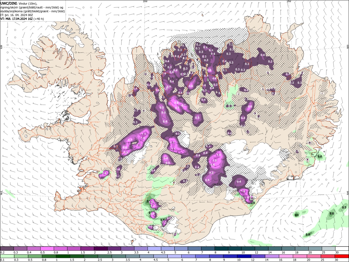The width and height of the screenshot is (349, 262).
Task: Click the '20W' longitude label
Action: coord(145,1)
